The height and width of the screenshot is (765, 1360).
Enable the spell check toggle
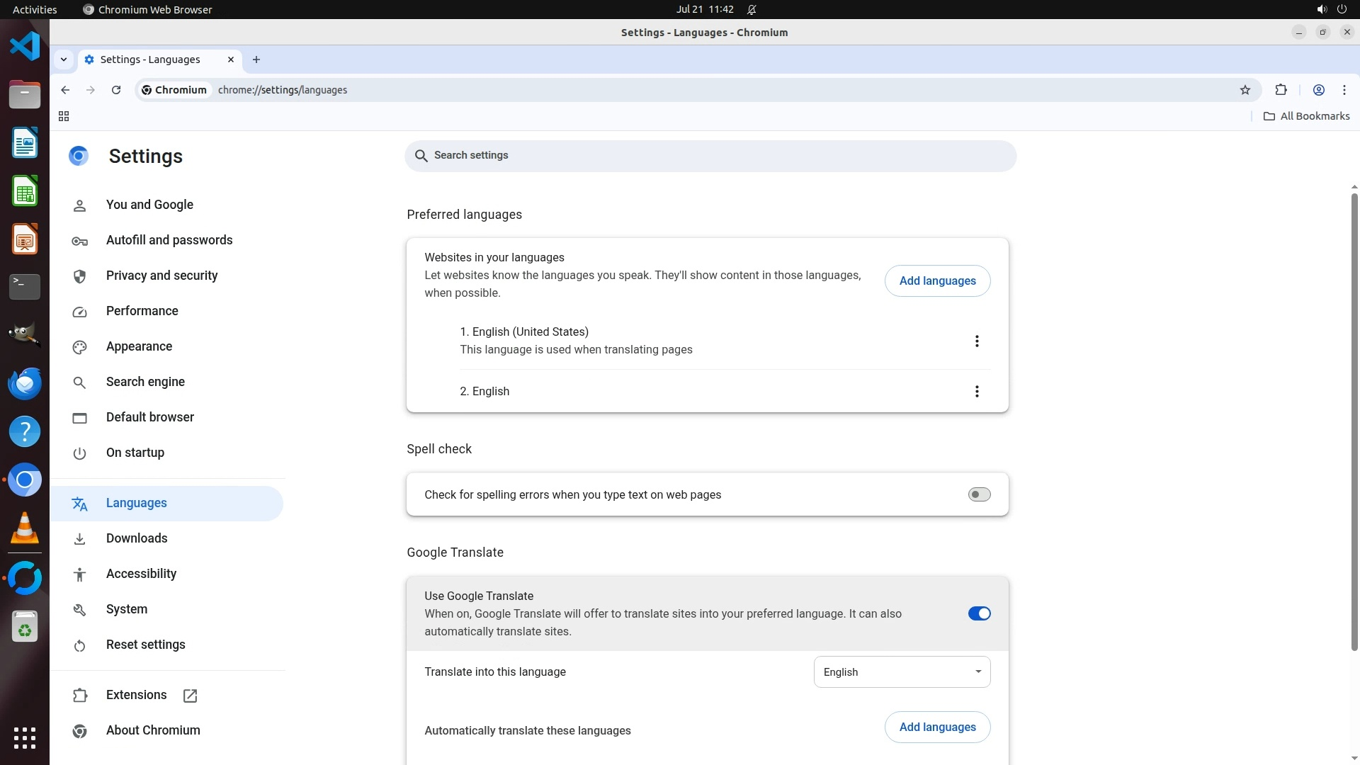click(979, 494)
